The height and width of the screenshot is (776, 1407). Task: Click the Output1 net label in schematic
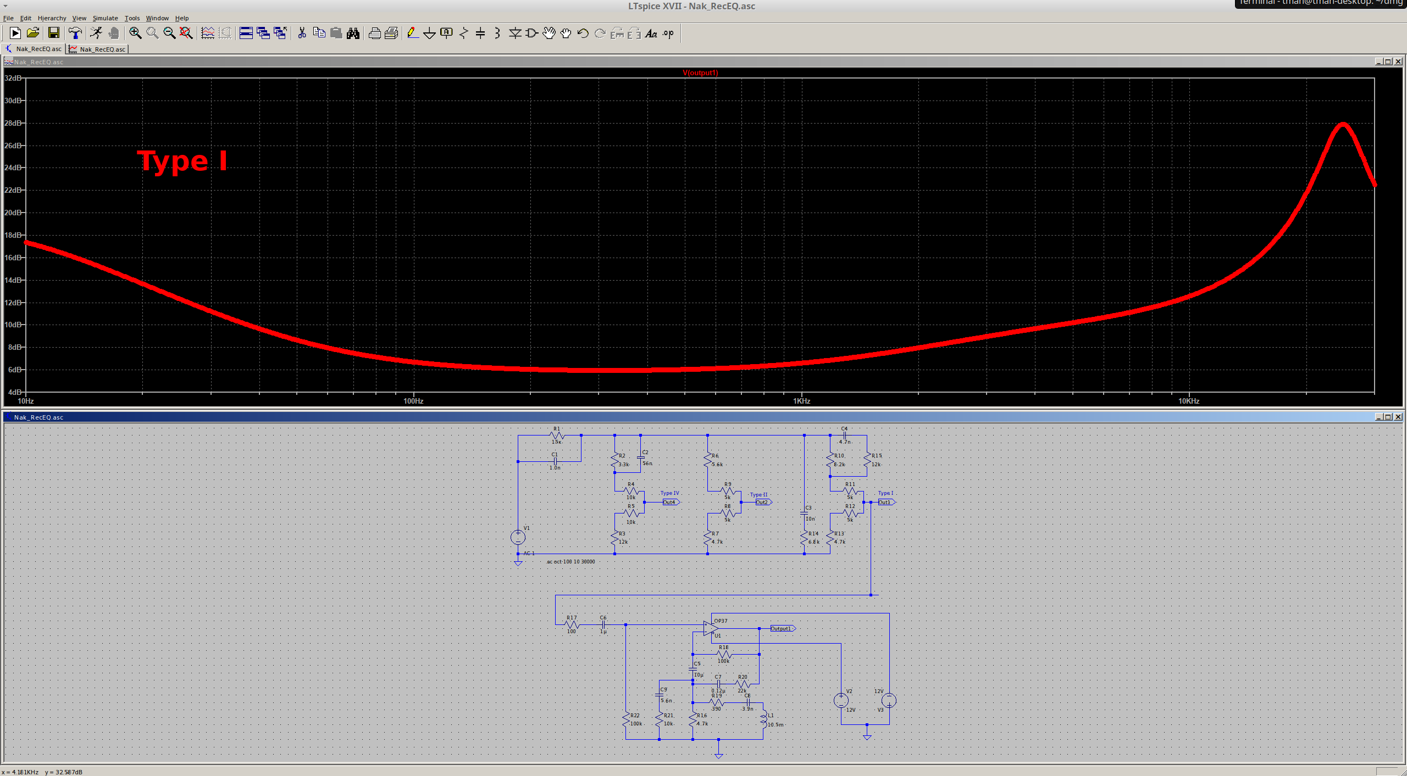click(x=781, y=628)
